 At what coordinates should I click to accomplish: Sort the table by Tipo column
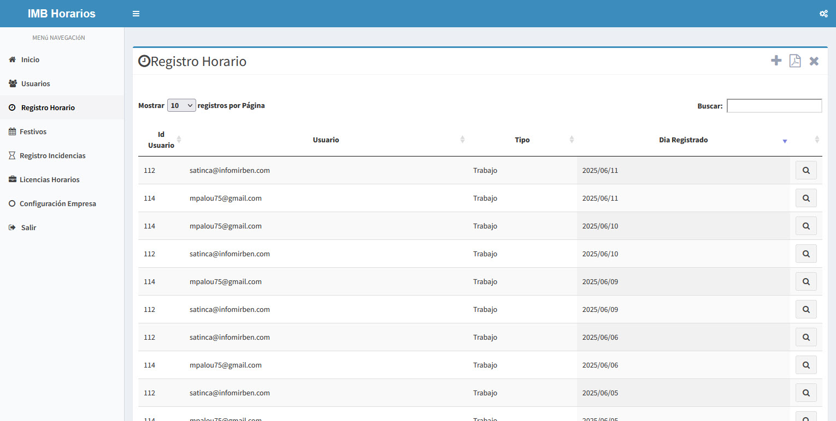[x=522, y=140]
